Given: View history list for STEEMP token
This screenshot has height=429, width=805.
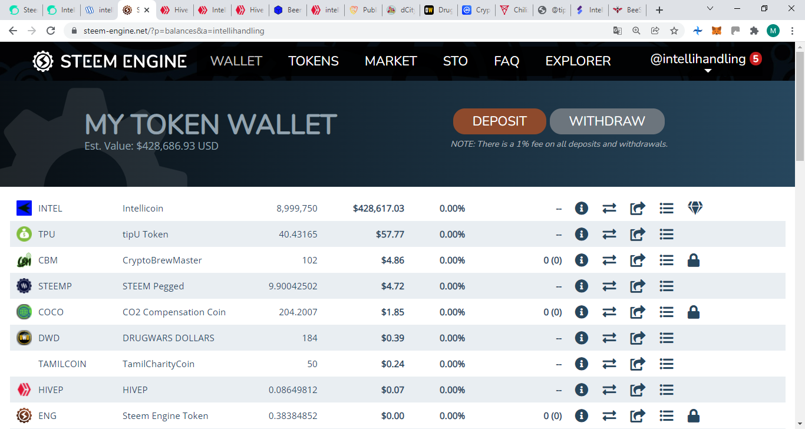Looking at the screenshot, I should point(667,286).
